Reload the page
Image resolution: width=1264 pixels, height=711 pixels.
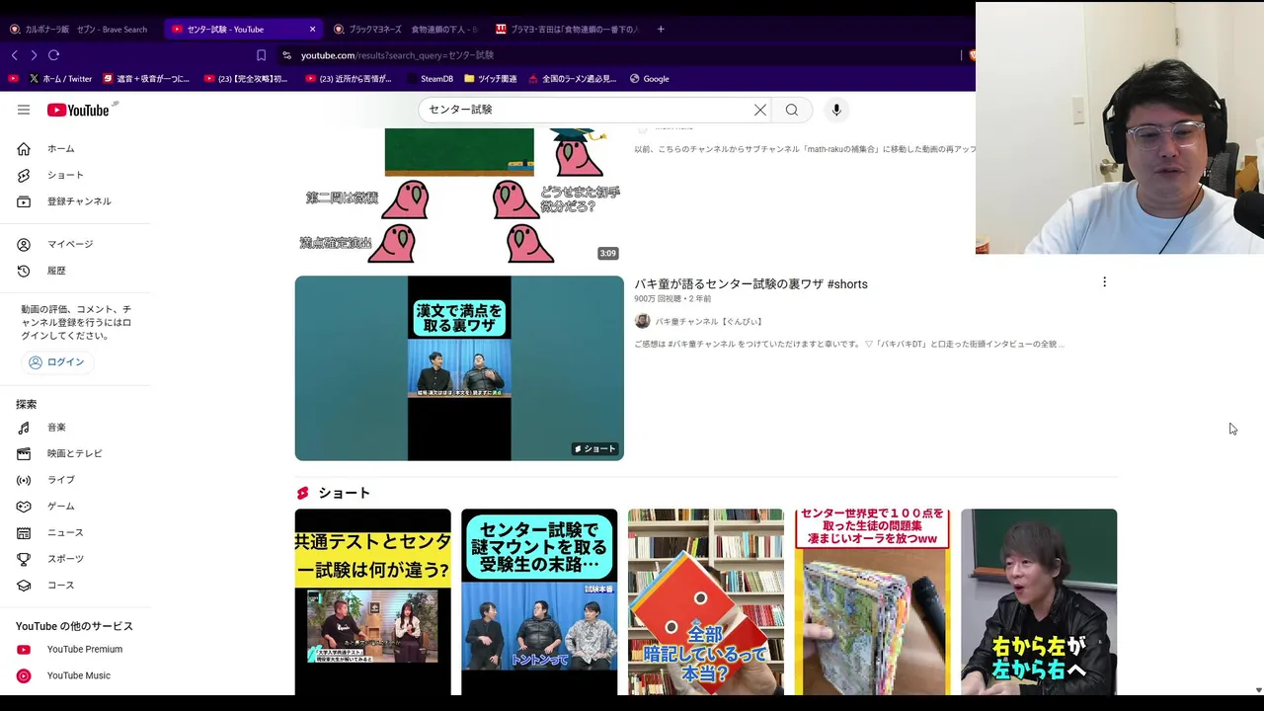click(54, 55)
